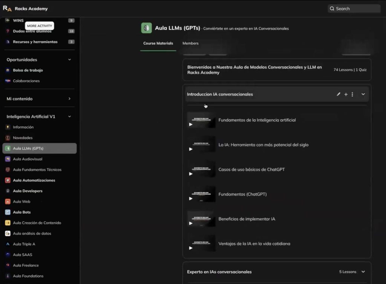The height and width of the screenshot is (284, 386).
Task: Open the Aula Automatizaciones space
Action: coord(34,181)
